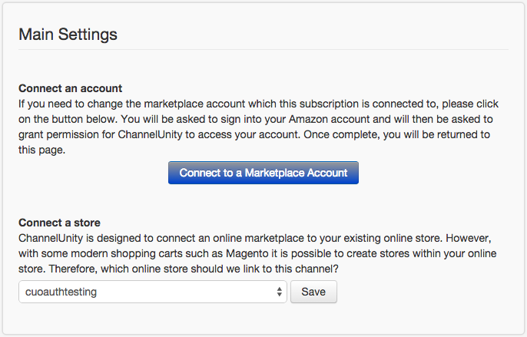Screen dimensions: 527x337
Task: Click the Main Settings heading
Action: (68, 35)
